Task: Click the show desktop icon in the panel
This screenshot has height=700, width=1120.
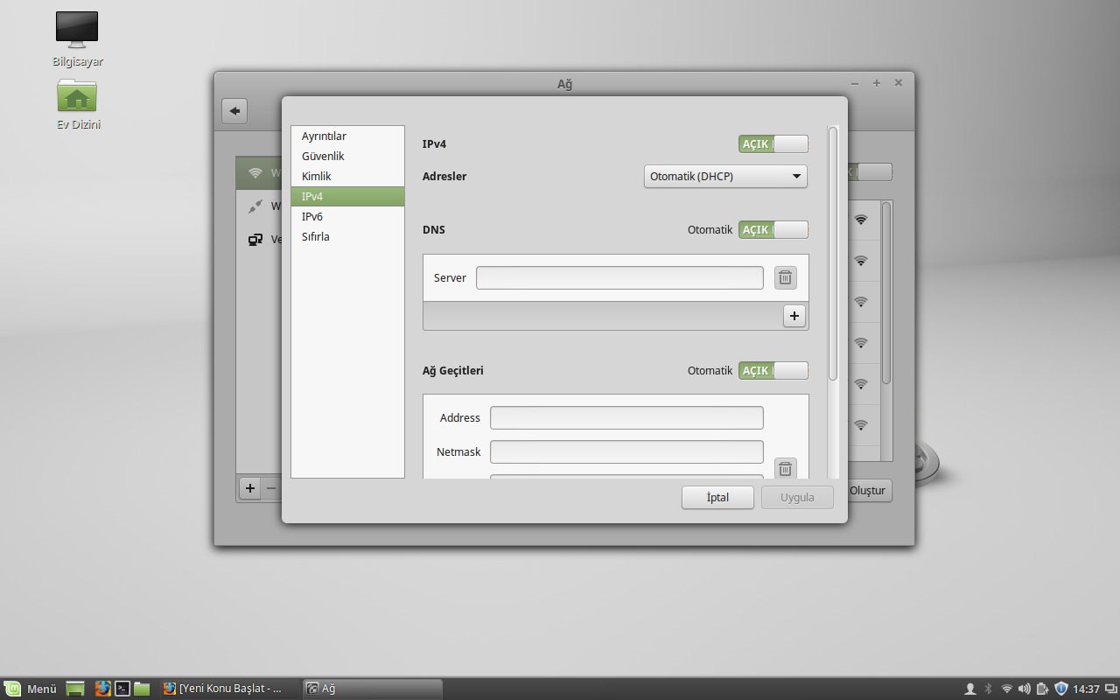Action: [75, 689]
